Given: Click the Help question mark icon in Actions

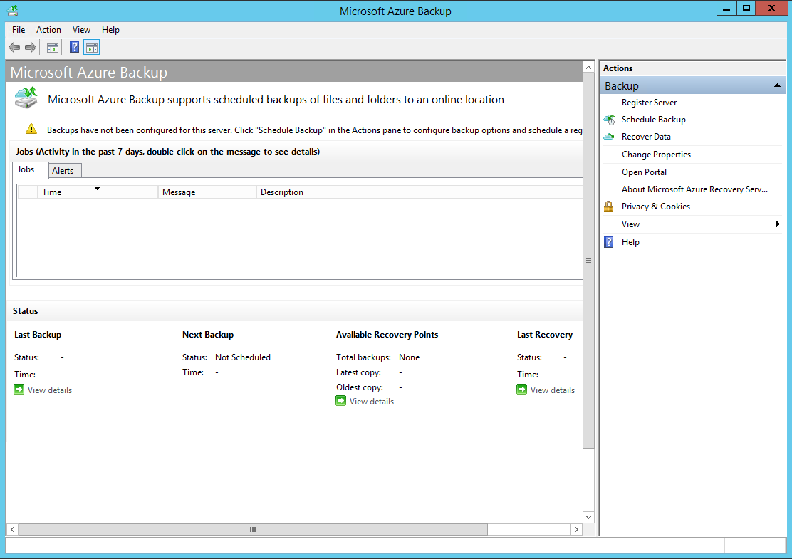Looking at the screenshot, I should pyautogui.click(x=609, y=242).
